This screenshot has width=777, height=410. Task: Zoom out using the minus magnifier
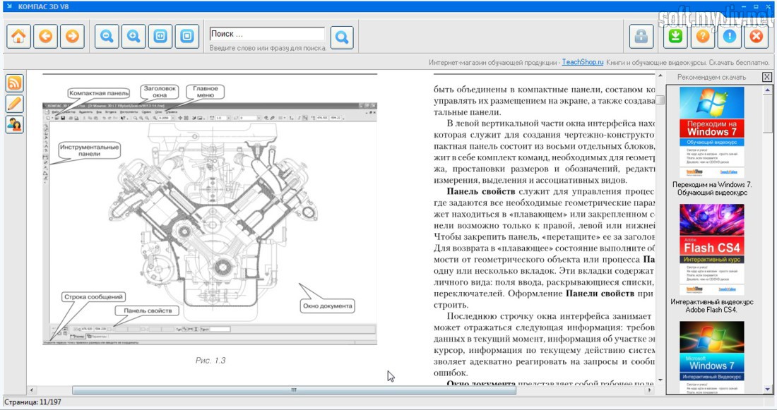(x=107, y=36)
